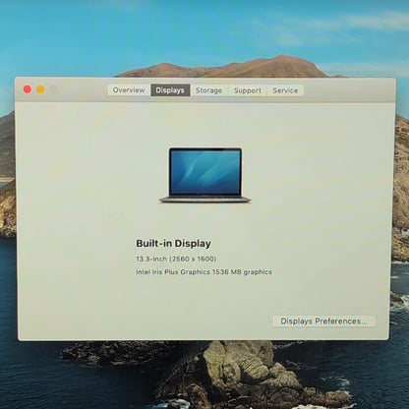Click the Intel Iris Plus Graphics line
The height and width of the screenshot is (409, 409).
tap(204, 272)
